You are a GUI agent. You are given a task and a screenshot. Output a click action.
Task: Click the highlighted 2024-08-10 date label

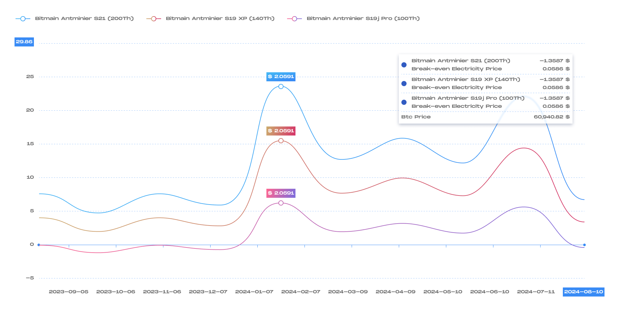point(584,292)
